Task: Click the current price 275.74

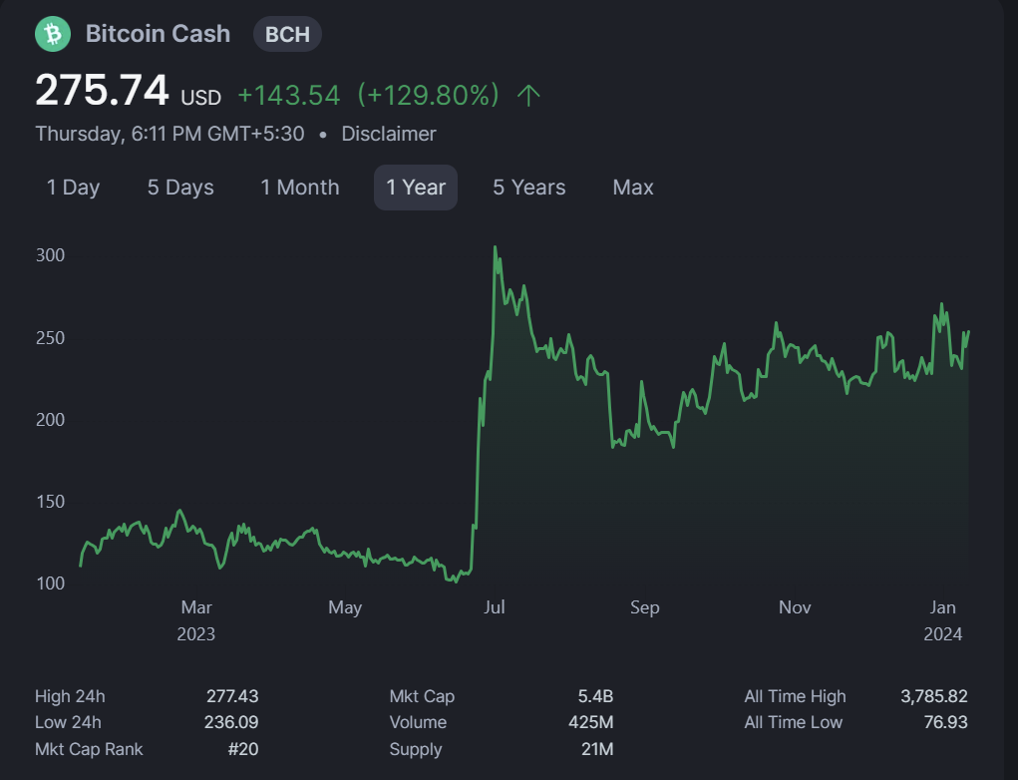Action: 102,91
